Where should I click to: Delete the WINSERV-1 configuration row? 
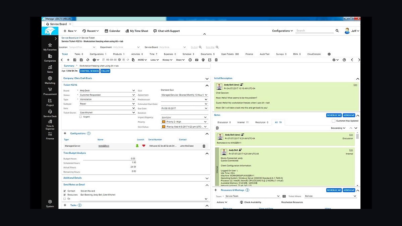click(x=204, y=146)
